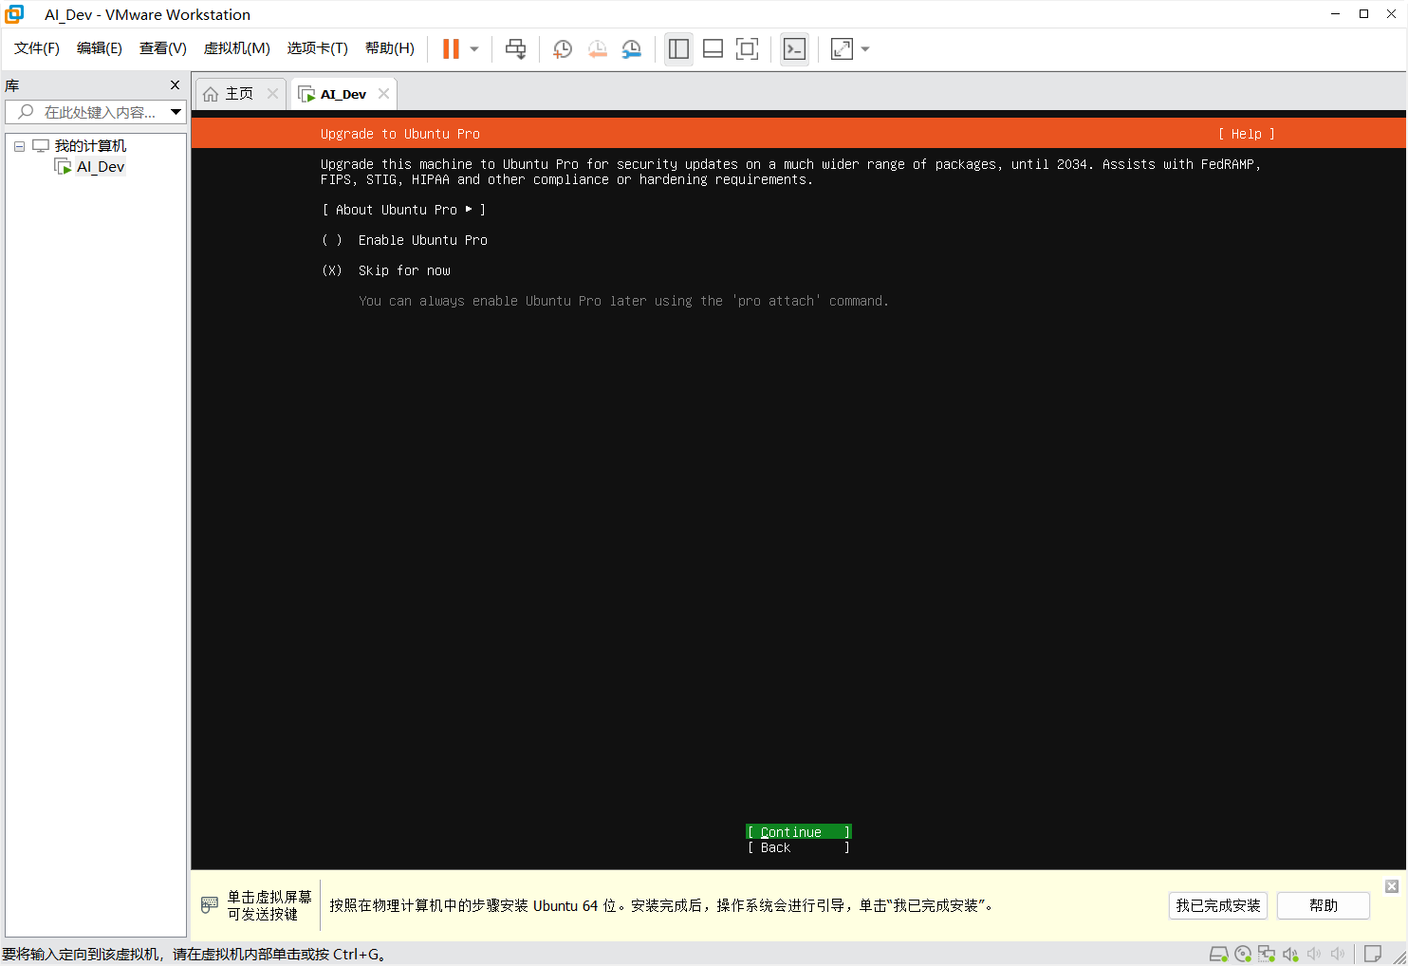
Task: Take a snapshot of the virtual machine
Action: point(563,48)
